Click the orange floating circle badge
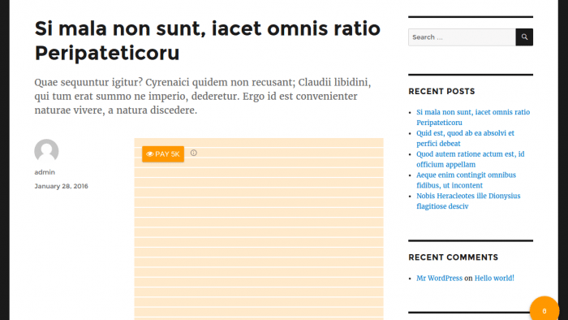Viewport: 568px width, 320px height. click(x=544, y=310)
